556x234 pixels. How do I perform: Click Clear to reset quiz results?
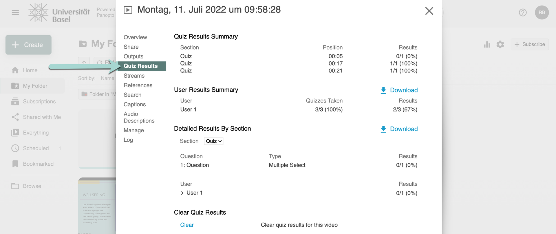click(187, 225)
